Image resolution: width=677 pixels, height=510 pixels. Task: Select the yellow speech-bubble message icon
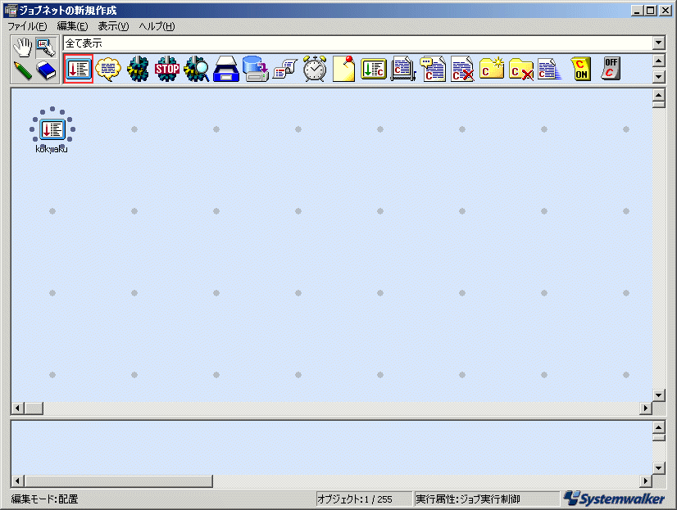[x=108, y=69]
